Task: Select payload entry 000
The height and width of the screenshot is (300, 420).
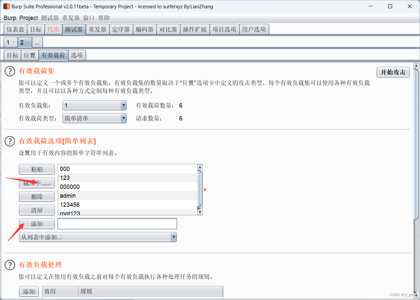Action: point(128,169)
